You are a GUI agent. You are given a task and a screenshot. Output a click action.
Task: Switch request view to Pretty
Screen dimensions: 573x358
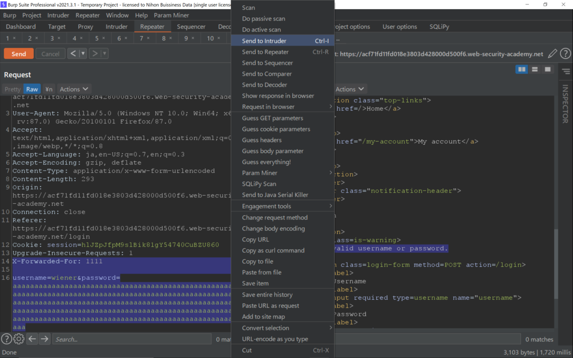(x=13, y=89)
